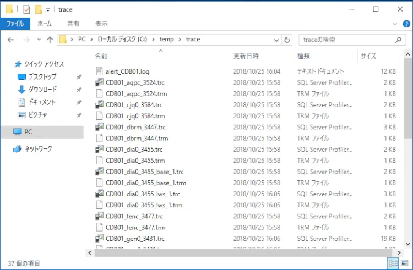Open ネットワーク in navigation pane
This screenshot has height=270, width=413.
click(38, 149)
